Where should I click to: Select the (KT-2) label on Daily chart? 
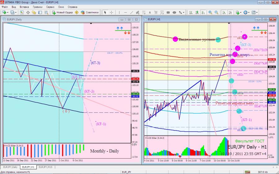point(89,91)
